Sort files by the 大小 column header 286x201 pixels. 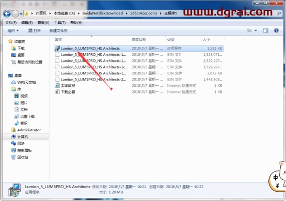click(206, 39)
